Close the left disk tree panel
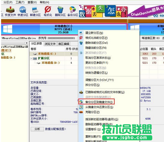The width and height of the screenshot is (164, 142). click(x=26, y=43)
